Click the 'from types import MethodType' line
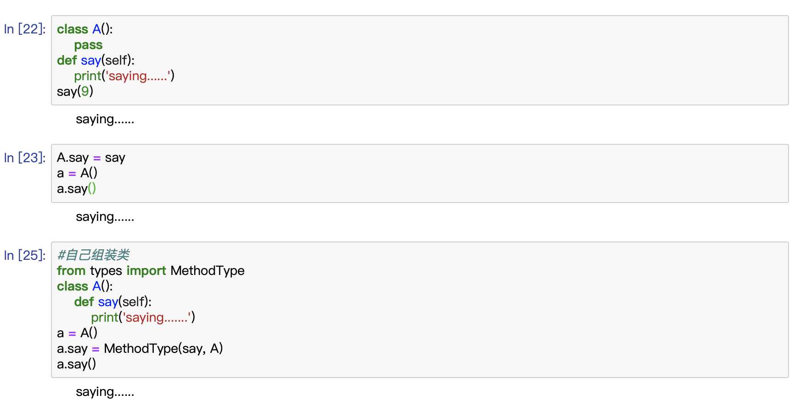Viewport: 806px width, 406px height. [x=151, y=270]
